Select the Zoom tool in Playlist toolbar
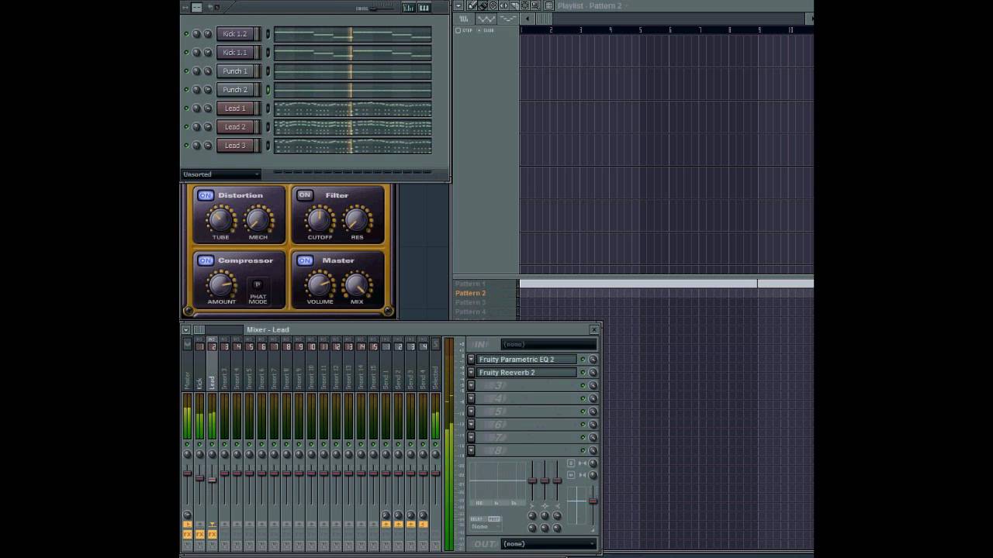This screenshot has height=558, width=993. (535, 5)
